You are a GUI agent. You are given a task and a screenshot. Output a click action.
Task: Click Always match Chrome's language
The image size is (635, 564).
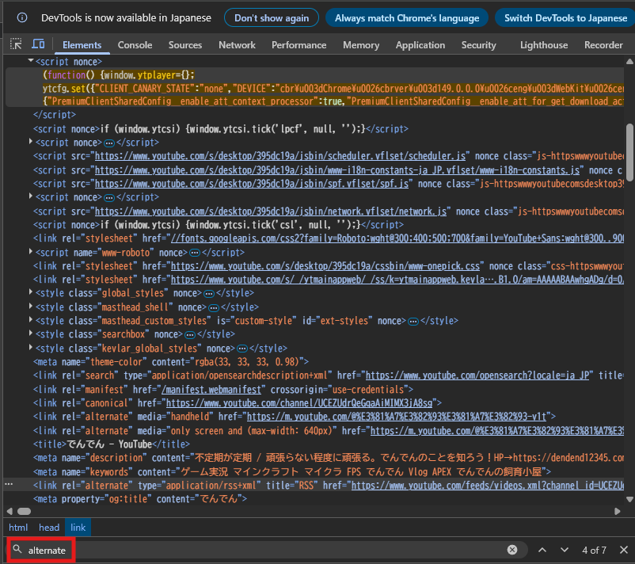tap(407, 18)
